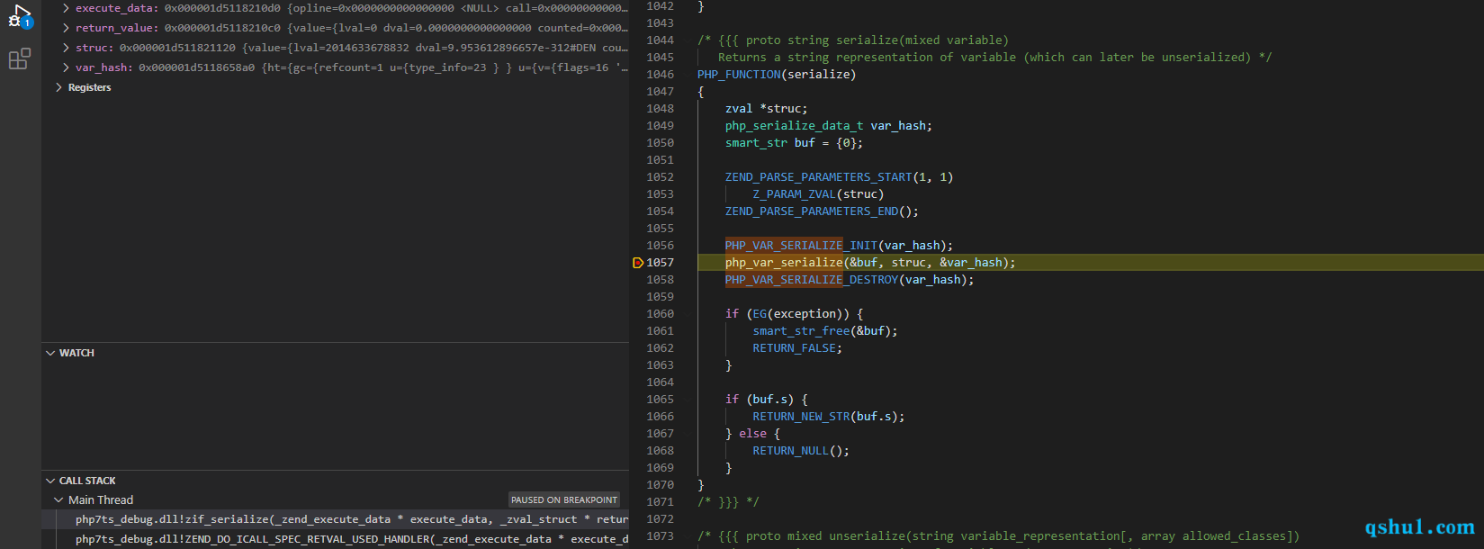Viewport: 1484px width, 549px height.
Task: Click the breakpoint arrow marker at line 1057
Action: click(638, 263)
